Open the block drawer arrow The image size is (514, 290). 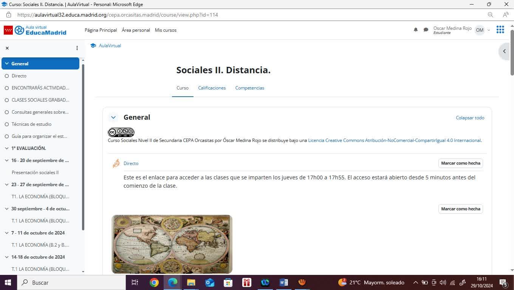click(x=504, y=51)
